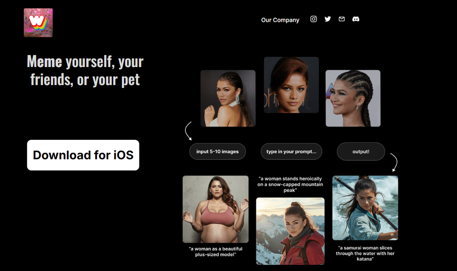Select the "input 5-10 images" pill
The width and height of the screenshot is (457, 271).
click(x=218, y=151)
